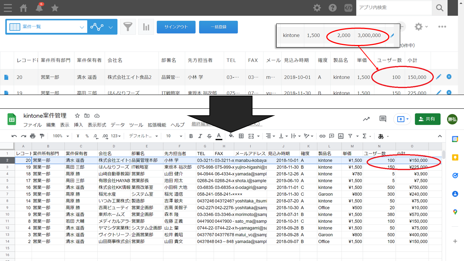Screen dimensions: 464x261
Task: Open kintone gear settings in top bar
Action: [x=317, y=8]
